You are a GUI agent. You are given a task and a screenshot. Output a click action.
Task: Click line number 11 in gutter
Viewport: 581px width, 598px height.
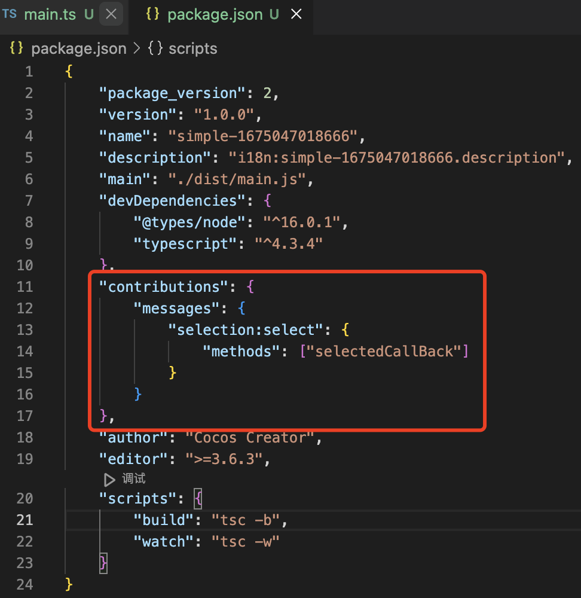coord(25,287)
